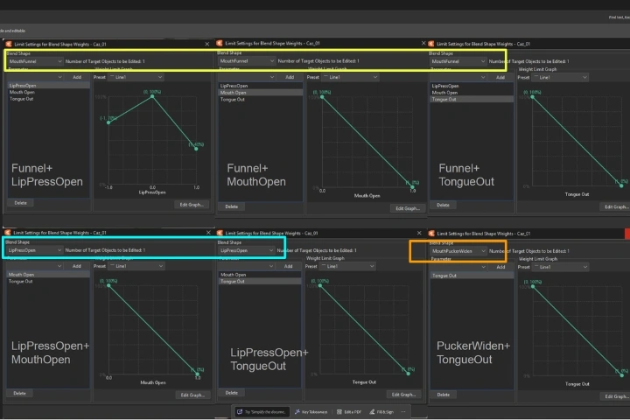Open the empty Parameter dropdown in Funnel+LipPressOpen window
The width and height of the screenshot is (630, 420).
pyautogui.click(x=35, y=77)
